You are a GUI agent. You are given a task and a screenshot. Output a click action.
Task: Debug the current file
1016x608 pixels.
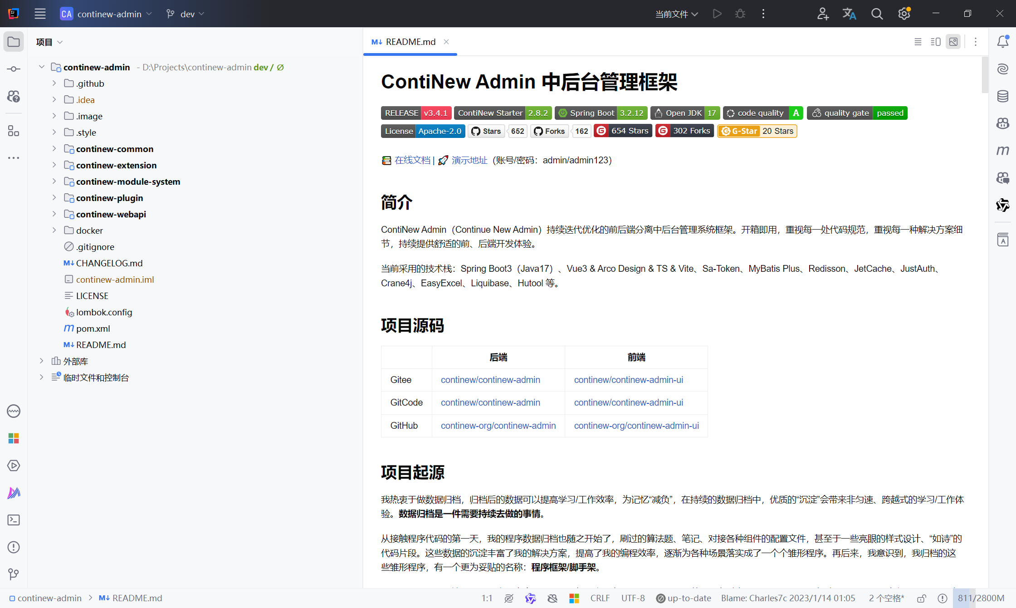[x=740, y=14]
